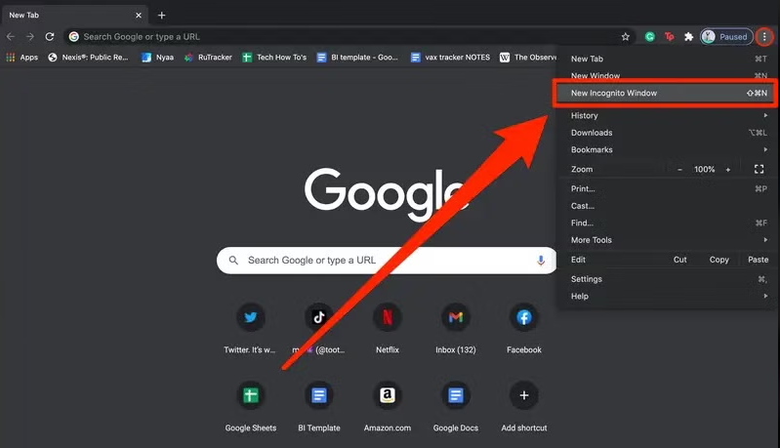Expand the Help submenu
780x448 pixels.
pyautogui.click(x=667, y=297)
